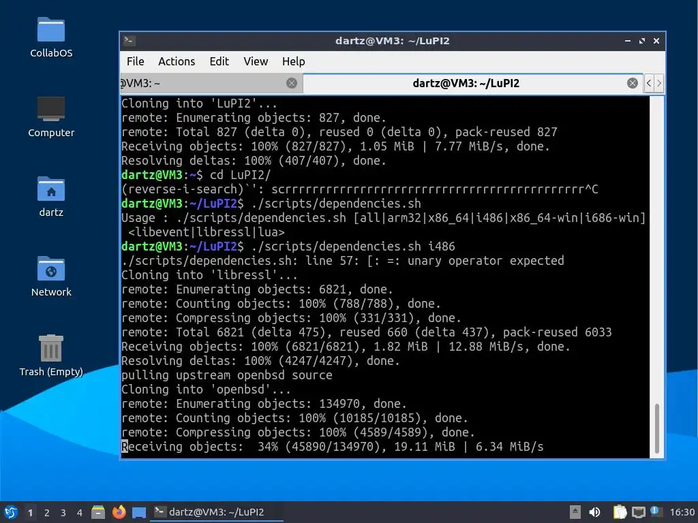The image size is (698, 523).
Task: Click the show desktop taskbar icon
Action: (x=139, y=512)
